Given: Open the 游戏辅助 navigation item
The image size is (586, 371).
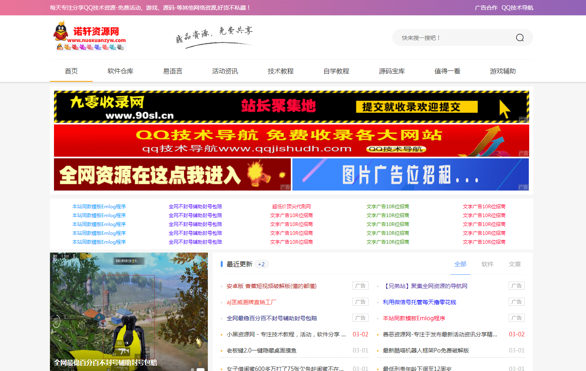Looking at the screenshot, I should (x=503, y=71).
